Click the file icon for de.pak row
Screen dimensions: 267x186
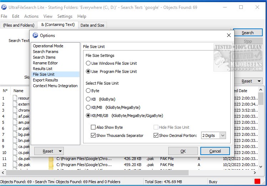click(x=15, y=165)
